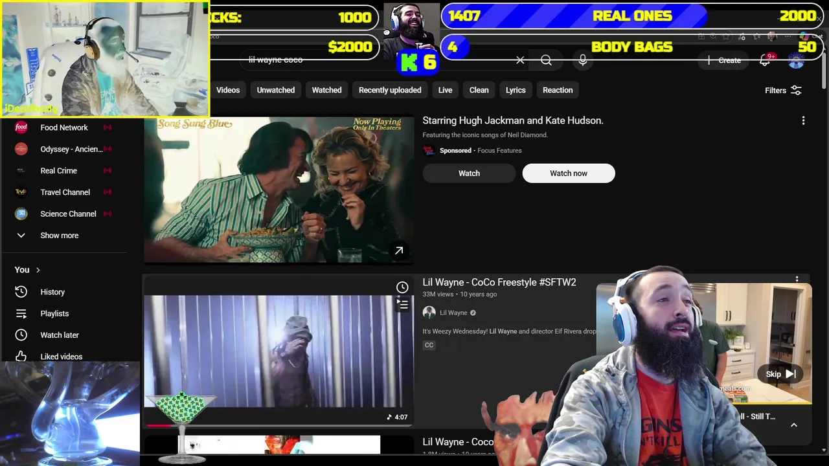
Task: Add CoCo Freestyle to queue icon
Action: click(x=402, y=304)
